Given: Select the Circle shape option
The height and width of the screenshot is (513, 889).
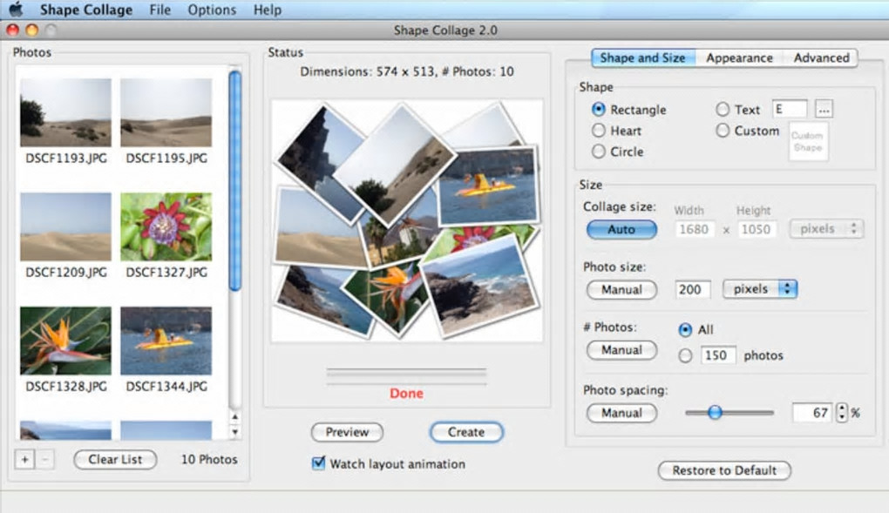Looking at the screenshot, I should 598,152.
